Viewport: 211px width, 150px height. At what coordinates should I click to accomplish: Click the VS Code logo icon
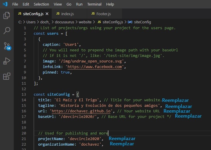5,4
